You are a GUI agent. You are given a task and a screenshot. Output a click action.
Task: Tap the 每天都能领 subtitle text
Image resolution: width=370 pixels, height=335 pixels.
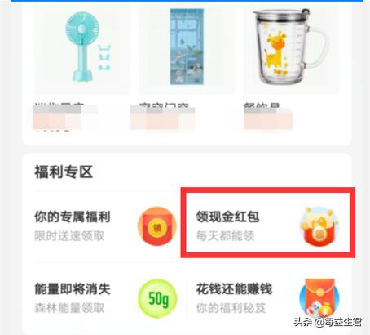pyautogui.click(x=225, y=236)
